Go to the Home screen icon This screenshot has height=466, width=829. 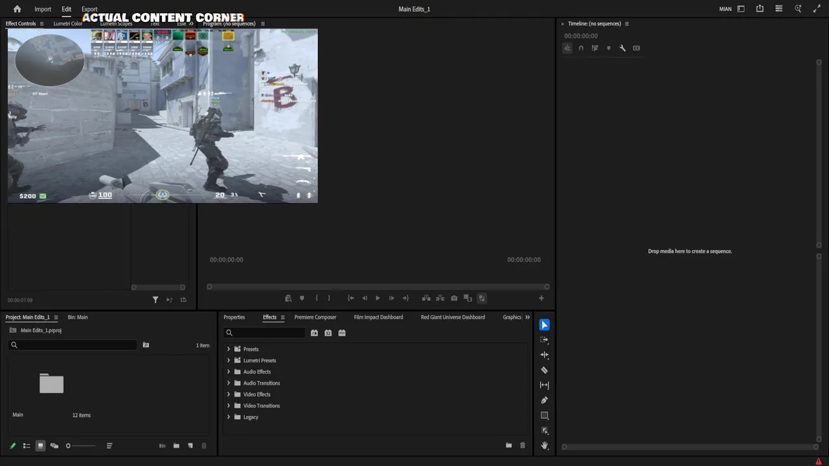[17, 9]
